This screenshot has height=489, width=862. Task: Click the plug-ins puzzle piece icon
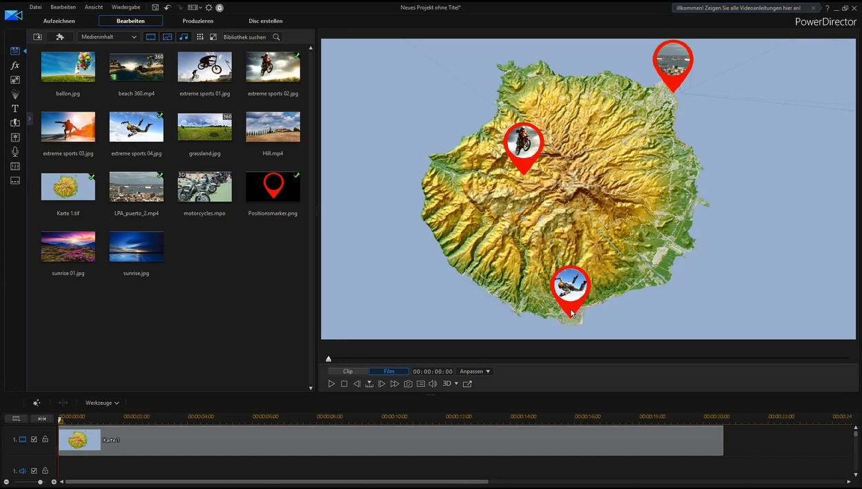point(60,37)
